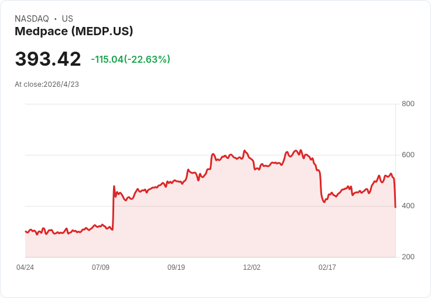This screenshot has width=431, height=298.
Task: Click the 393.42 closing price
Action: tap(48, 59)
